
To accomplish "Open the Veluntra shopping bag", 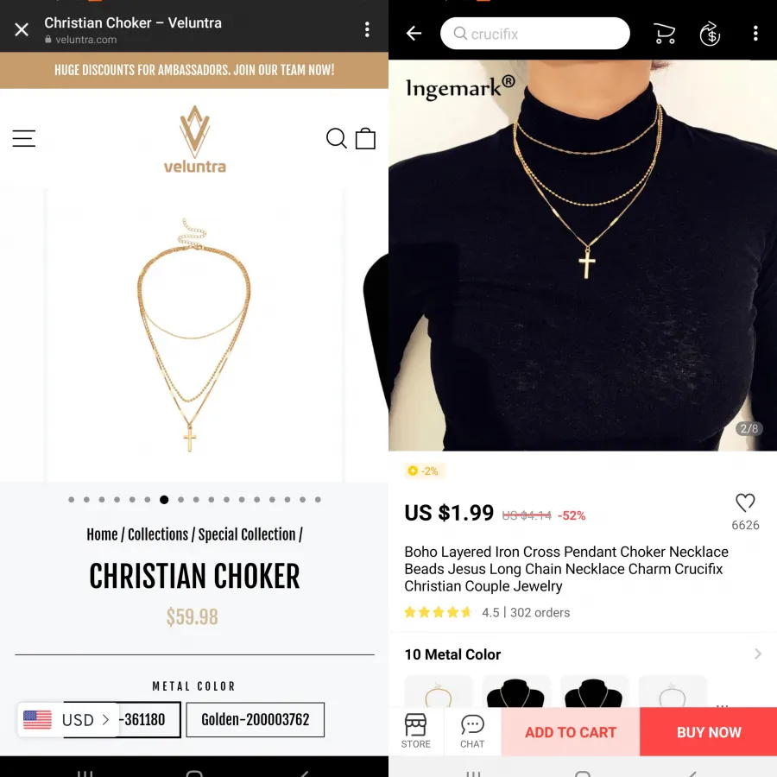I will 366,138.
